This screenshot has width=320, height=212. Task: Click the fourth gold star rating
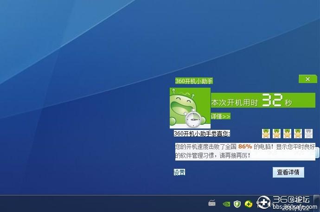pyautogui.click(x=298, y=134)
